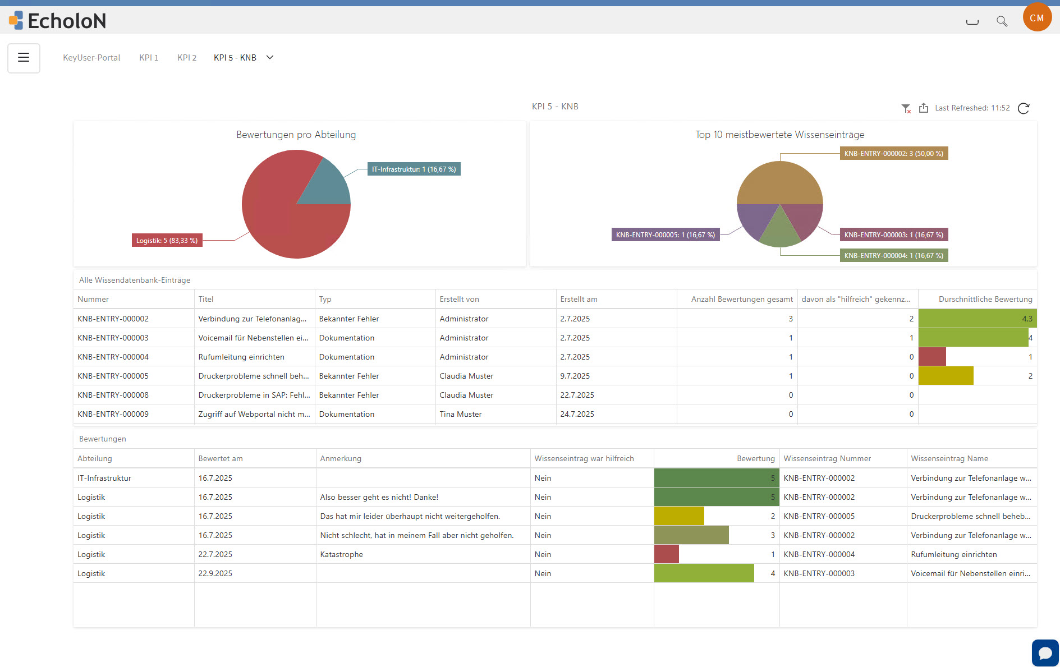Image resolution: width=1060 pixels, height=667 pixels.
Task: Click the refresh icon to reload KPI data
Action: [1024, 108]
